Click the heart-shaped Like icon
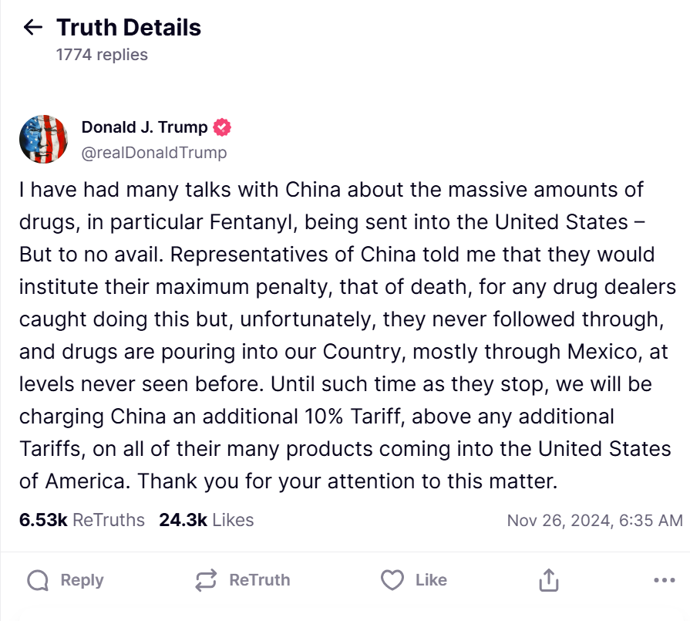The height and width of the screenshot is (621, 690). click(x=393, y=579)
